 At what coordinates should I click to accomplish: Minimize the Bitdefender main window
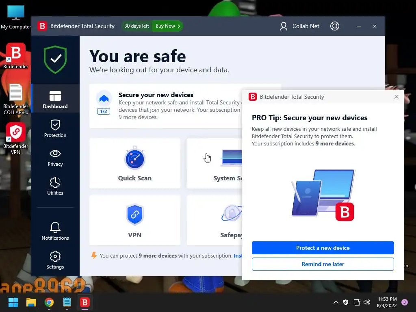358,26
